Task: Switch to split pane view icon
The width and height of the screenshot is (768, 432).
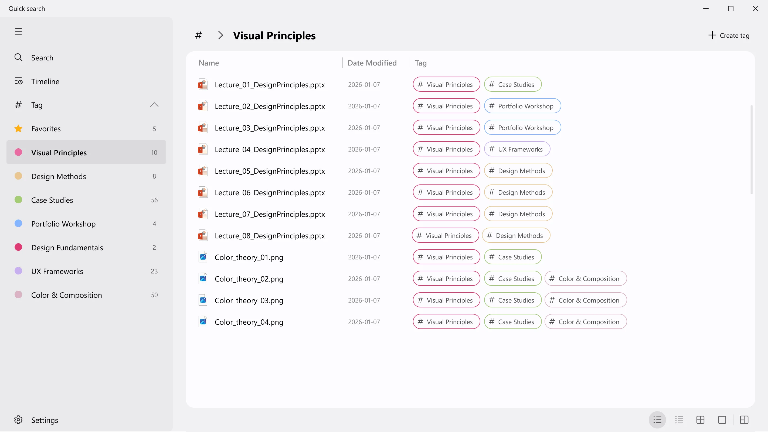Action: (744, 420)
